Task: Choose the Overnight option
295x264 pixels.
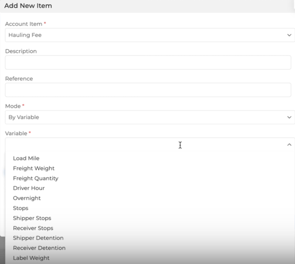Action: (27, 198)
